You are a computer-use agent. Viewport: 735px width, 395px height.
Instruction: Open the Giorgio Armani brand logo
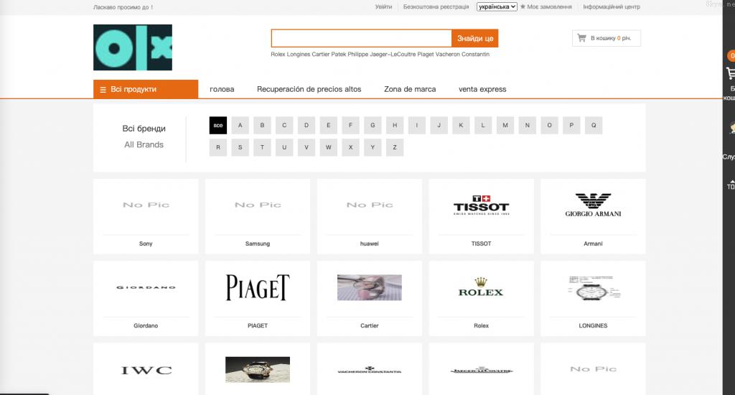pyautogui.click(x=593, y=205)
